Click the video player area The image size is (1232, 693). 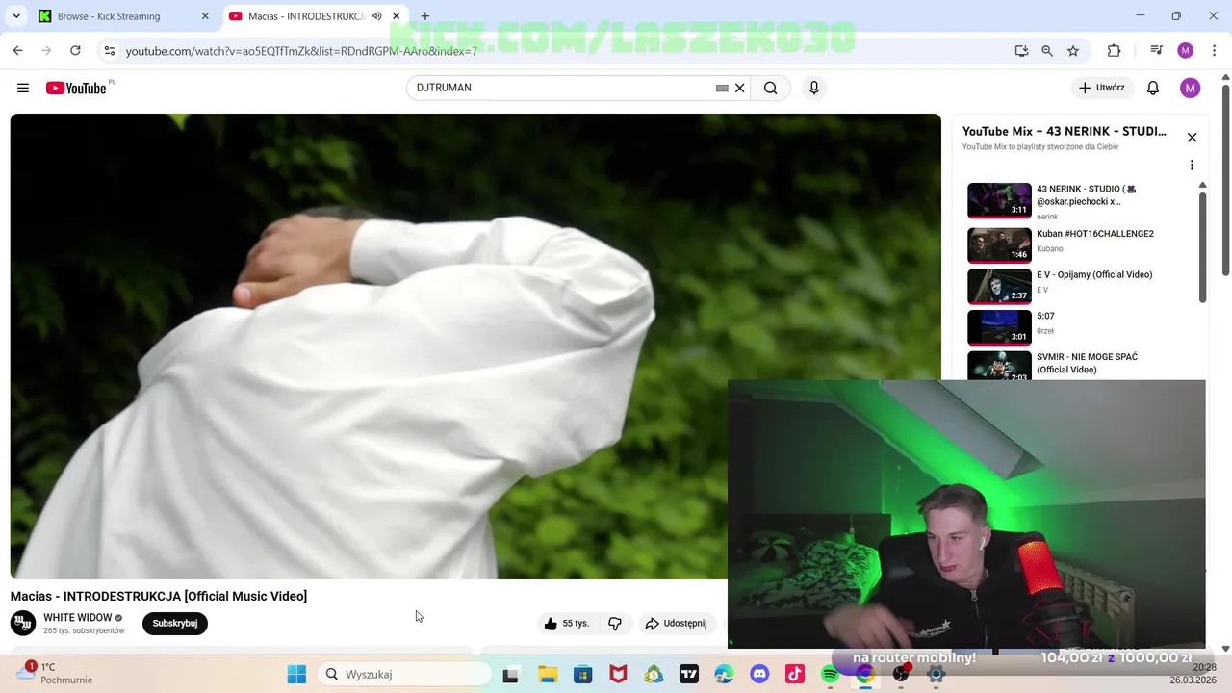coord(475,346)
